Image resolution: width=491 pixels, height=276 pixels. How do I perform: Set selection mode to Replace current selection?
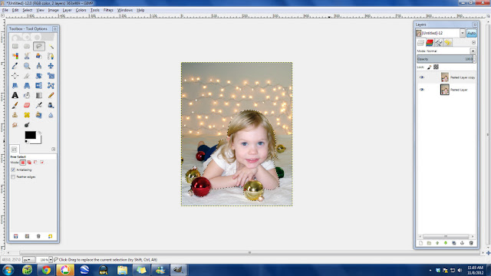[x=22, y=163]
